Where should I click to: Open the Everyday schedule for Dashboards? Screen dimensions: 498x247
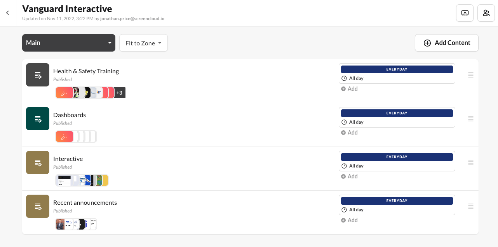[x=397, y=117]
